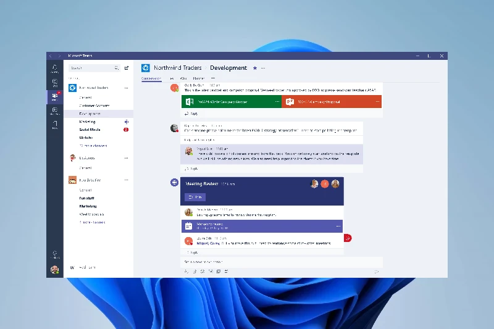The width and height of the screenshot is (494, 329).
Task: Open Chat from the left rail
Action: (x=55, y=83)
